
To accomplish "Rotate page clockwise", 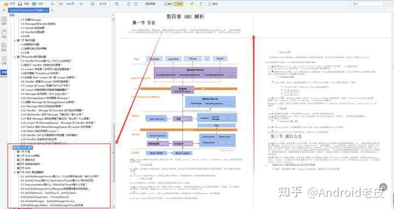I will click(136, 4).
